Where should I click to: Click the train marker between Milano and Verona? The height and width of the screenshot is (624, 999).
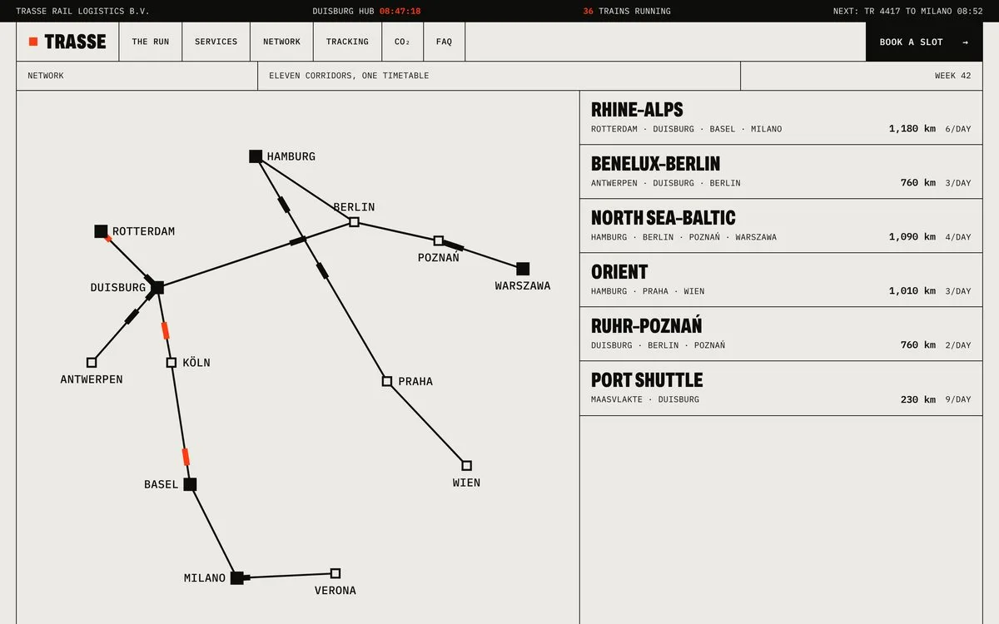click(x=246, y=577)
